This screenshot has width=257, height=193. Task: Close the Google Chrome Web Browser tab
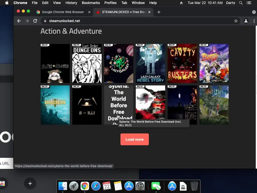point(89,12)
